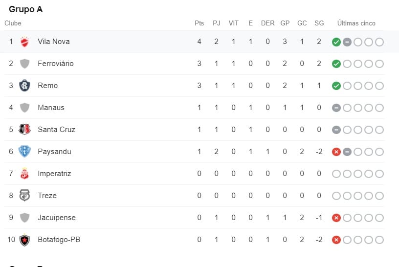Screen dimensions: 399x267
Task: Click the Pts column header
Action: tap(199, 23)
